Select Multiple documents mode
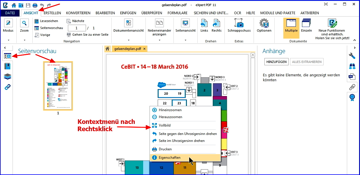This screenshot has height=175, width=360. coord(291,28)
